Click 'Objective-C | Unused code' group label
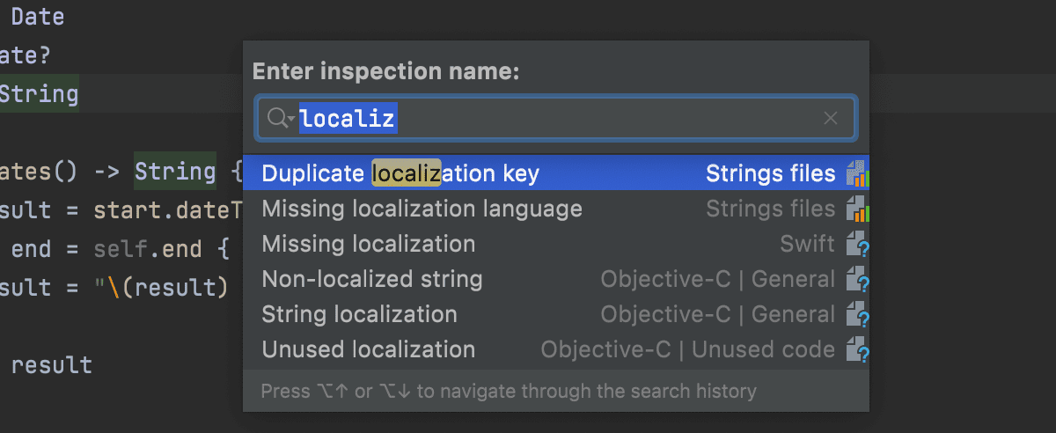 688,349
